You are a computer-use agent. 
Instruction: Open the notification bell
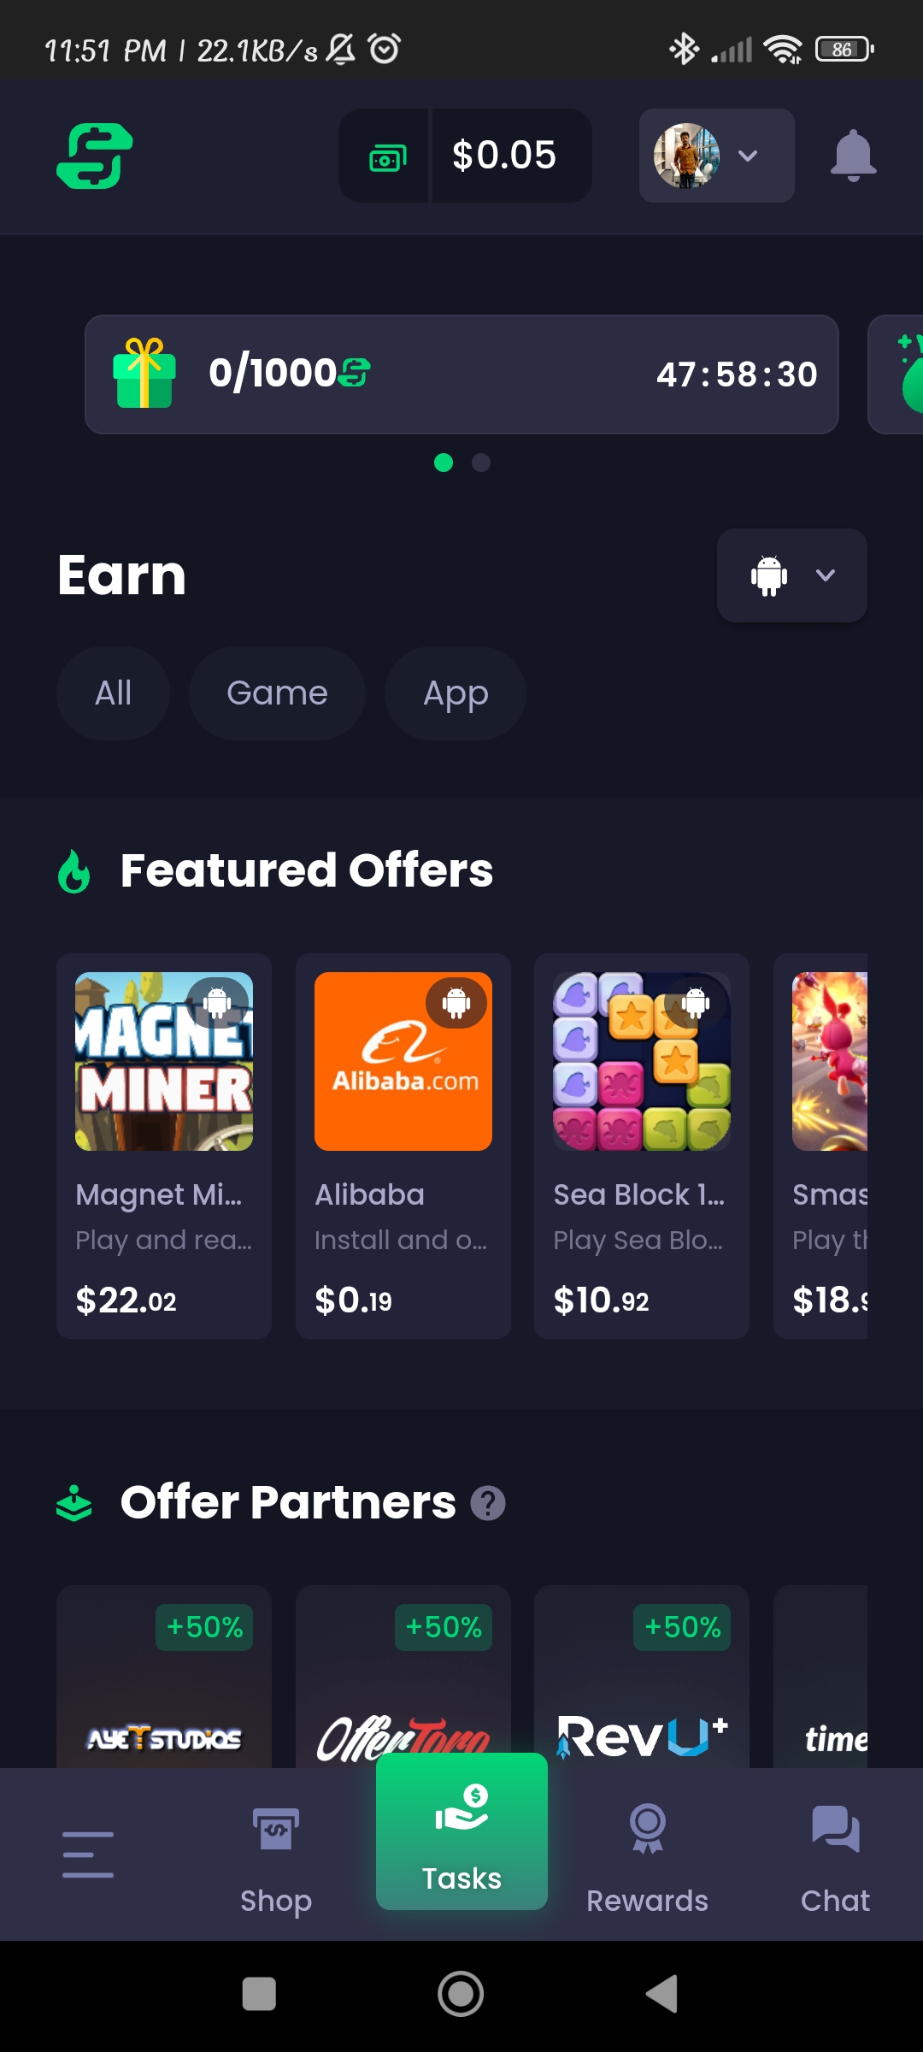coord(853,156)
